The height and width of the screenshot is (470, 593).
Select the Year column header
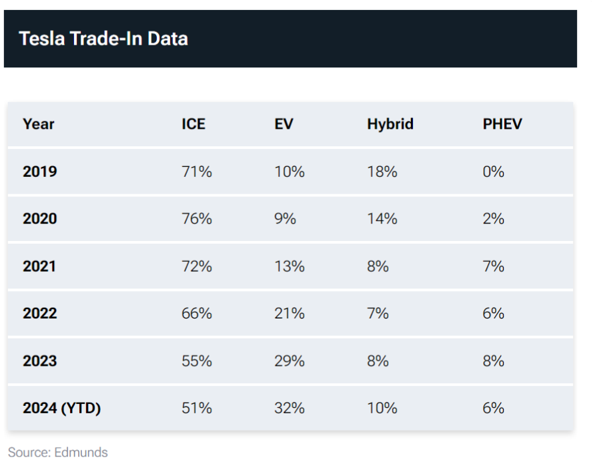click(x=38, y=124)
